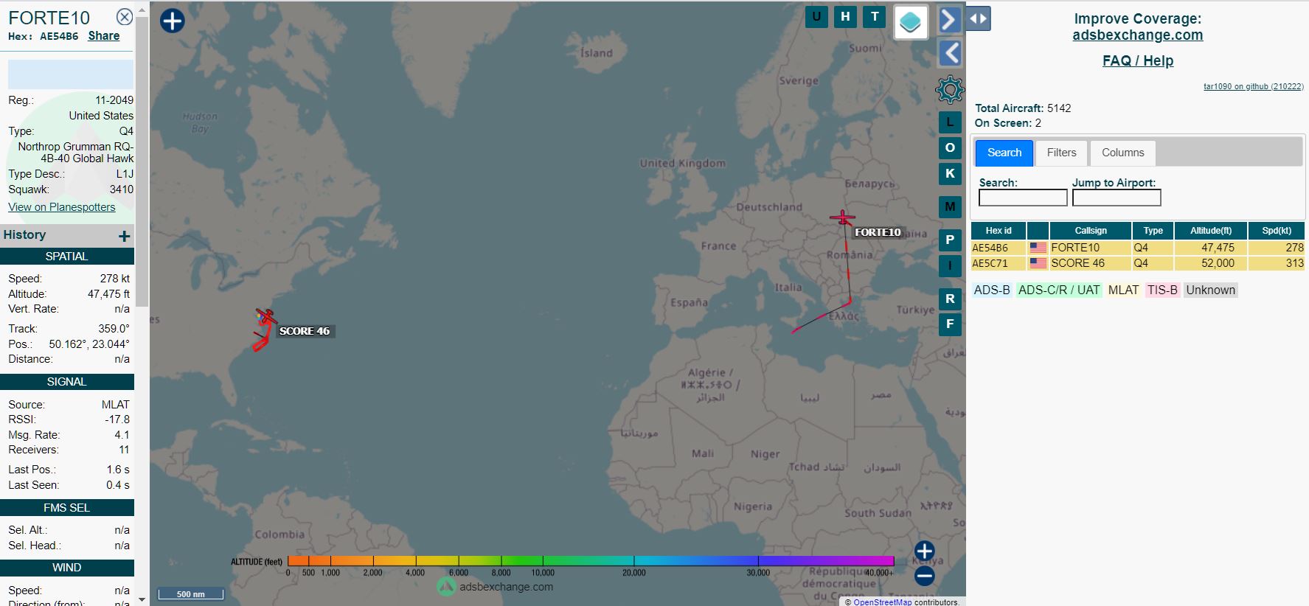Sort table by Type column

click(1153, 231)
